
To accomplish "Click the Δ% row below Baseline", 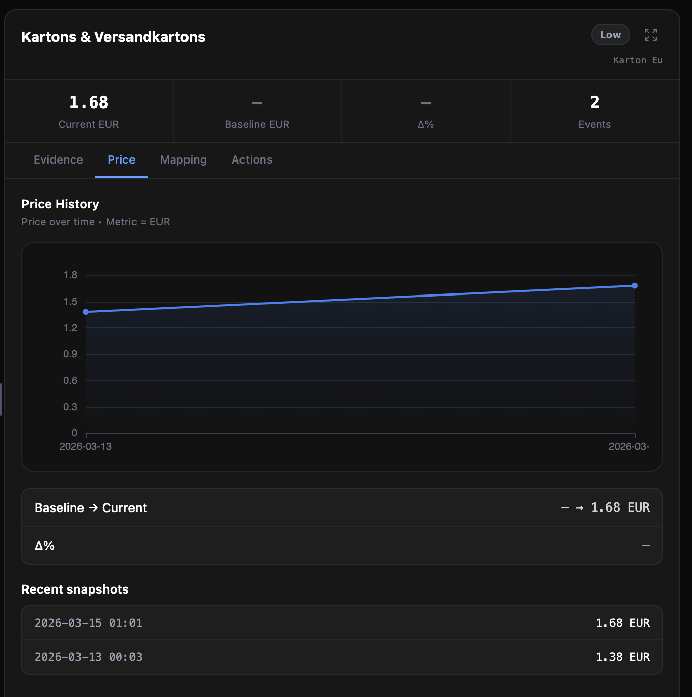I will click(341, 545).
